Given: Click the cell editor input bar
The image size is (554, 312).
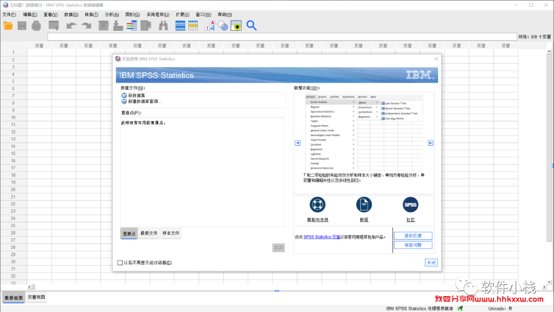Looking at the screenshot, I should click(282, 37).
